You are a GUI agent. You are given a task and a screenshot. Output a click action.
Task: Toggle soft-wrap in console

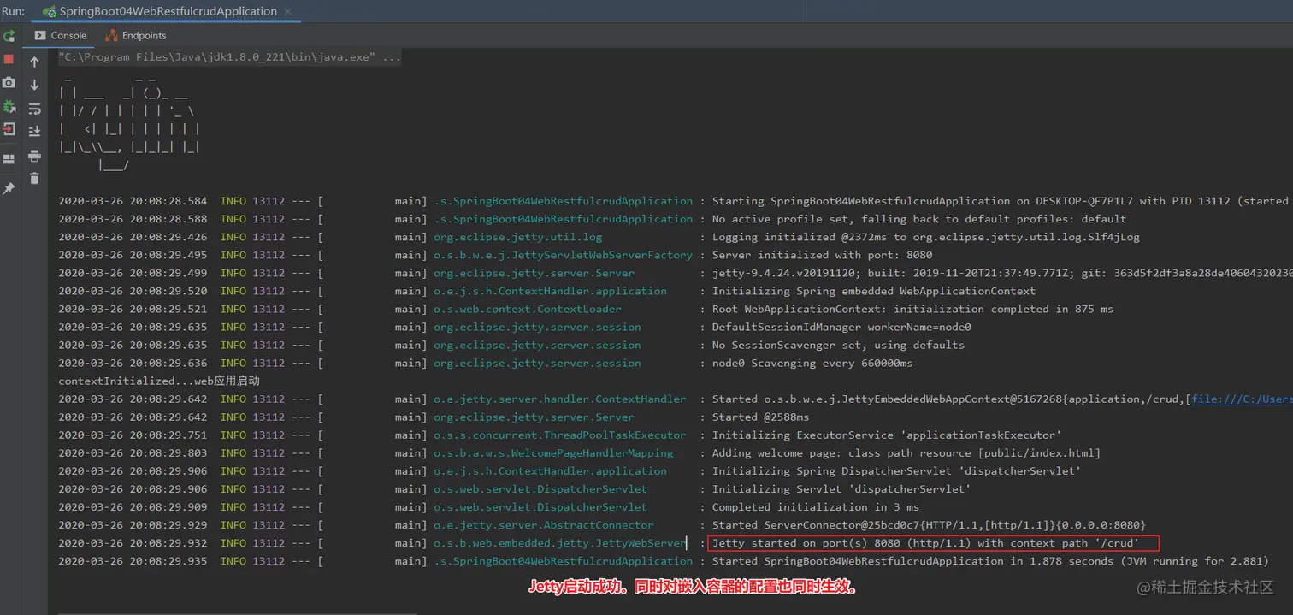(34, 109)
